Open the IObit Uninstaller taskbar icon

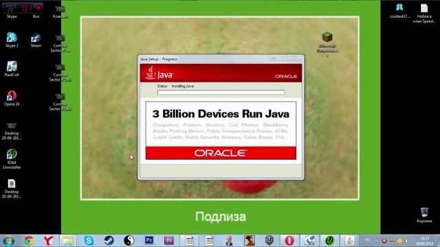click(x=329, y=241)
